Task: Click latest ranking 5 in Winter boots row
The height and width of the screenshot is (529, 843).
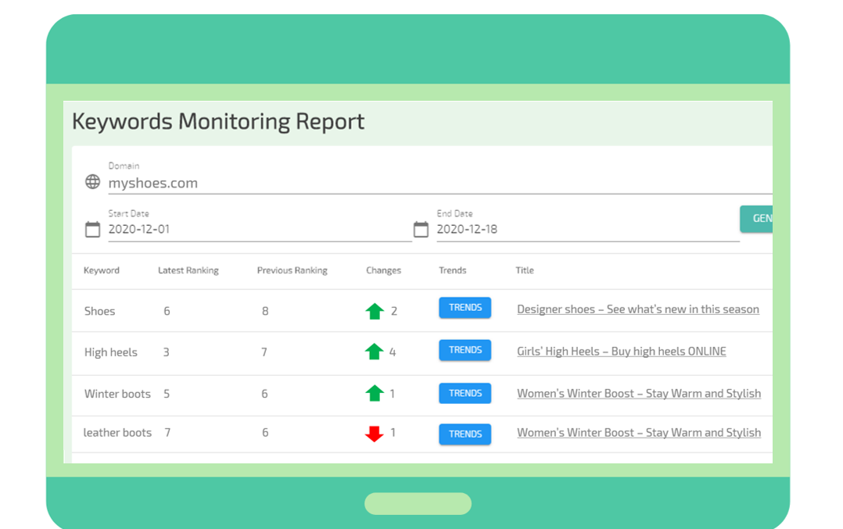Action: [x=167, y=394]
